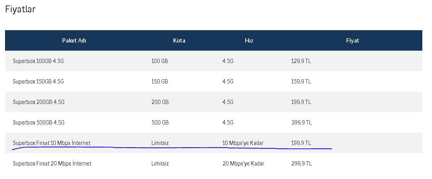The width and height of the screenshot is (432, 179).
Task: Select the Superbox 150GB 4.5G package name
Action: point(38,82)
